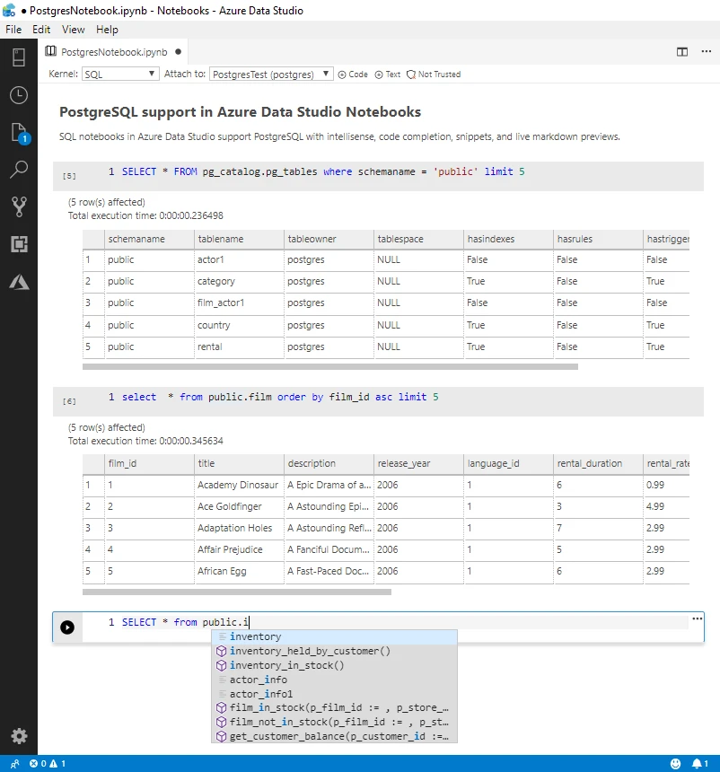The image size is (720, 772).
Task: Open the Source Control view
Action: [19, 206]
